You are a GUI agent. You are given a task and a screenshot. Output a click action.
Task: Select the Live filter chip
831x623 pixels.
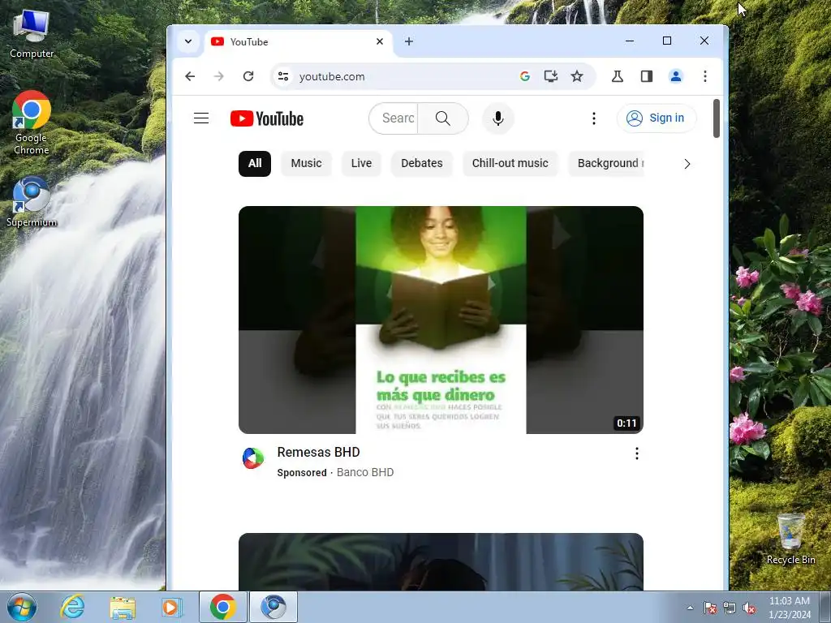pyautogui.click(x=361, y=163)
